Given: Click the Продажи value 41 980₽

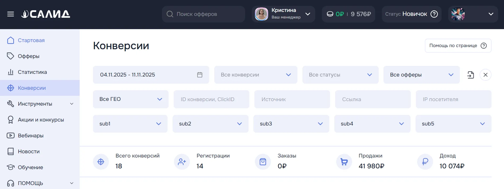Looking at the screenshot, I should [371, 166].
